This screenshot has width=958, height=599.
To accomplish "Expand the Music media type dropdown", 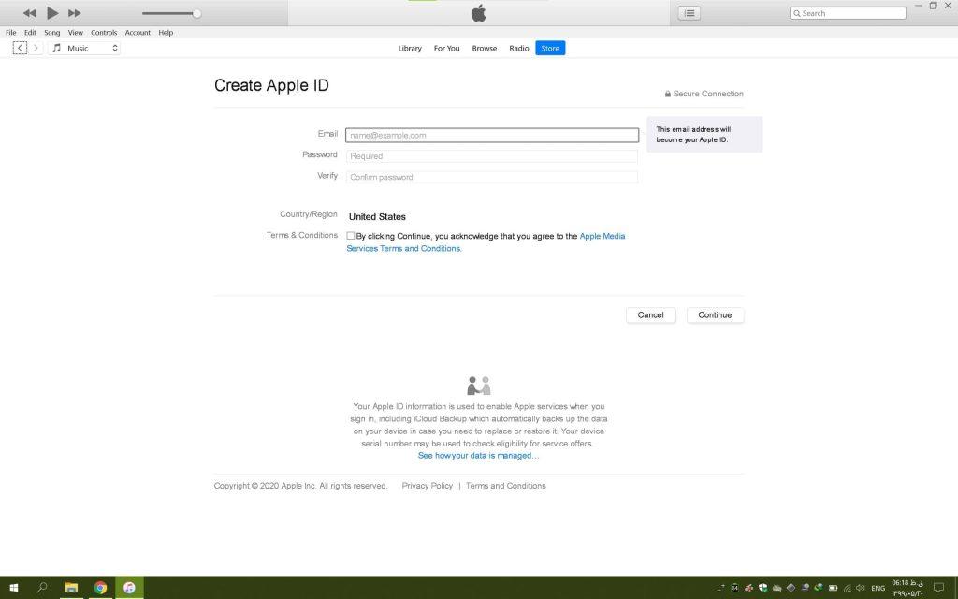I will 84,48.
